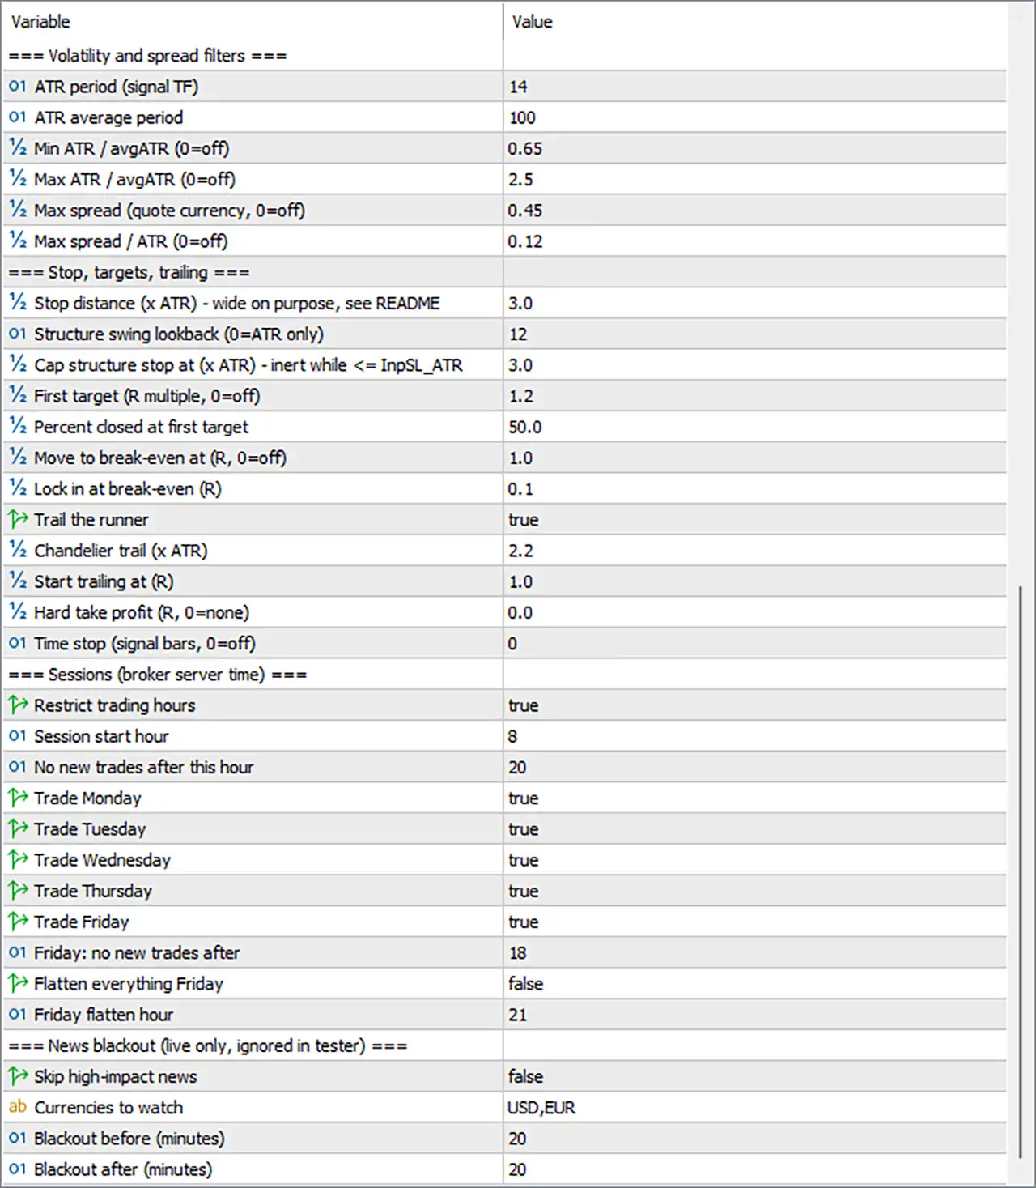Click the bool icon beside Trade Wednesday

17,859
